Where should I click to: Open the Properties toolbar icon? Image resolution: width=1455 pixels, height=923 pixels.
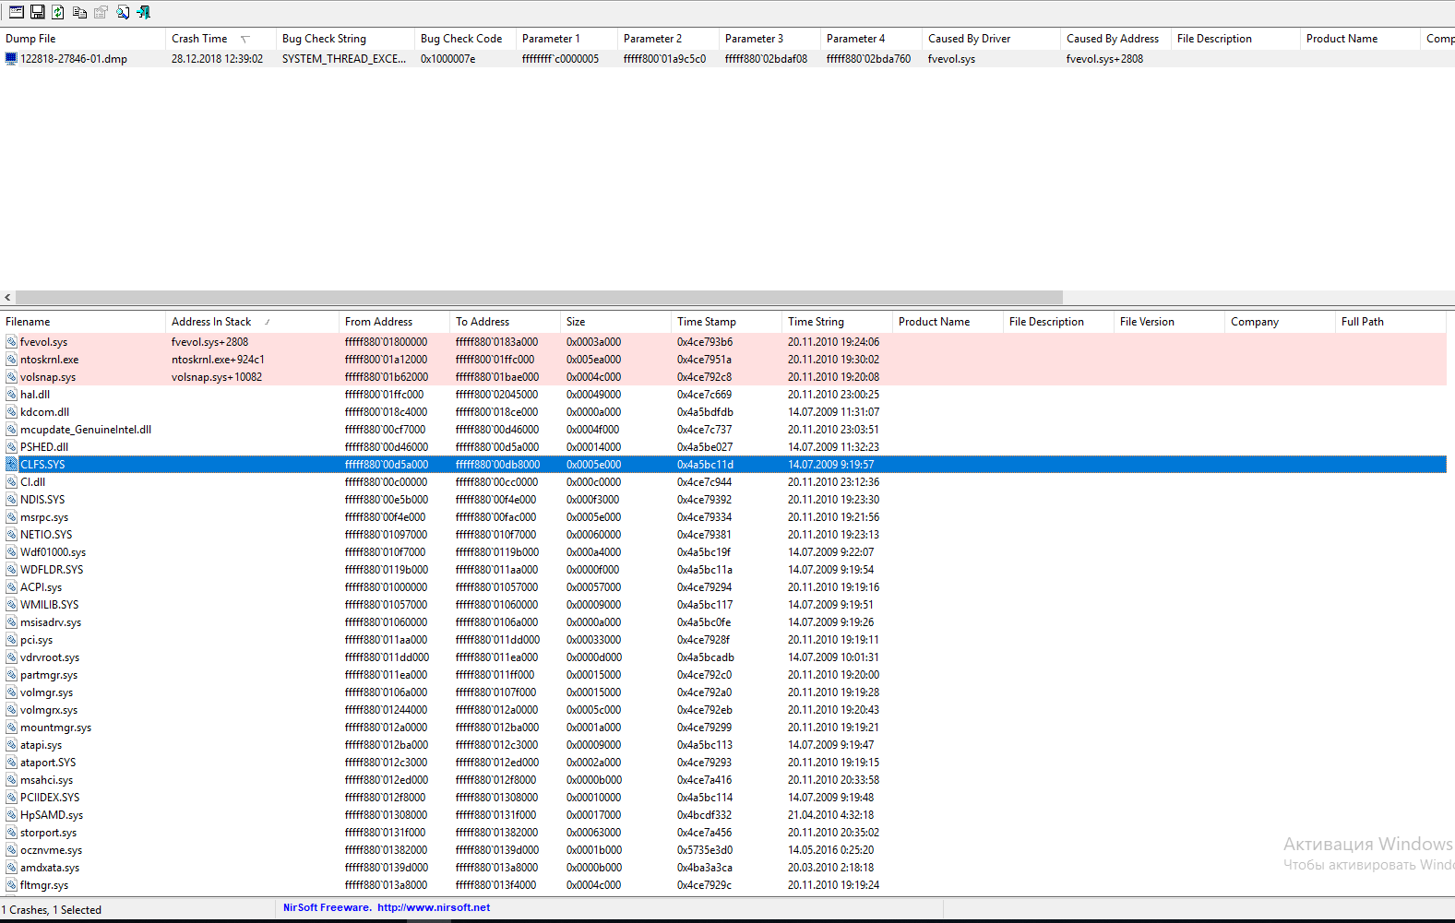pyautogui.click(x=101, y=12)
